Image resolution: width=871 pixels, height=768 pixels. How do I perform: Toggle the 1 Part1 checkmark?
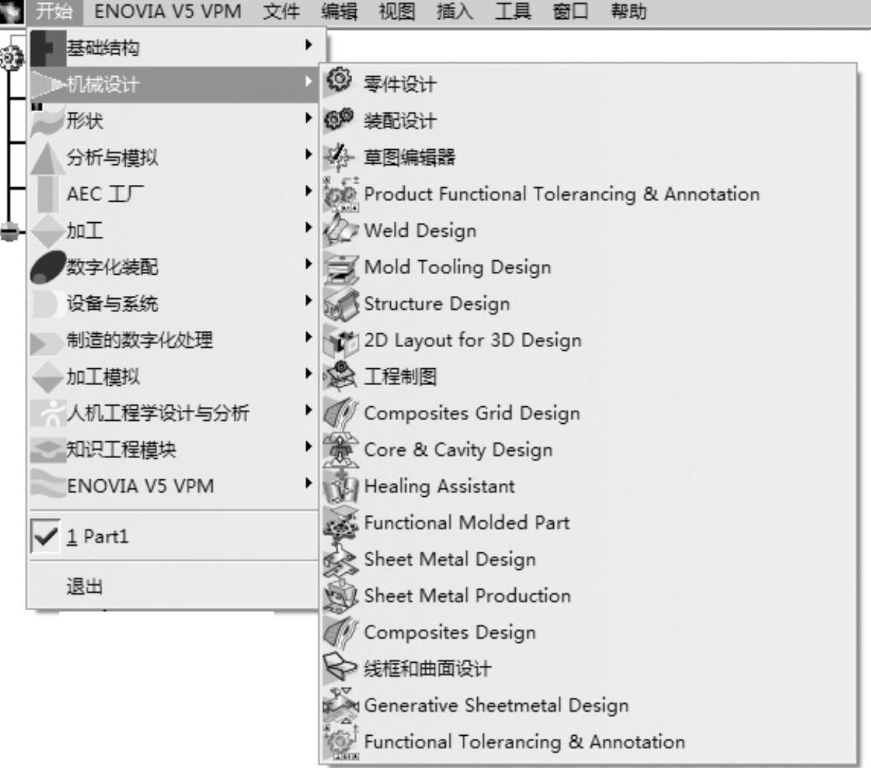pyautogui.click(x=45, y=536)
